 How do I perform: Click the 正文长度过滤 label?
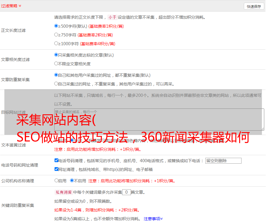pyautogui.click(x=13, y=30)
